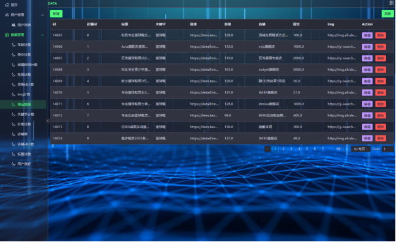Go to the next page with the arrow
This screenshot has height=242, width=396.
pyautogui.click(x=346, y=149)
